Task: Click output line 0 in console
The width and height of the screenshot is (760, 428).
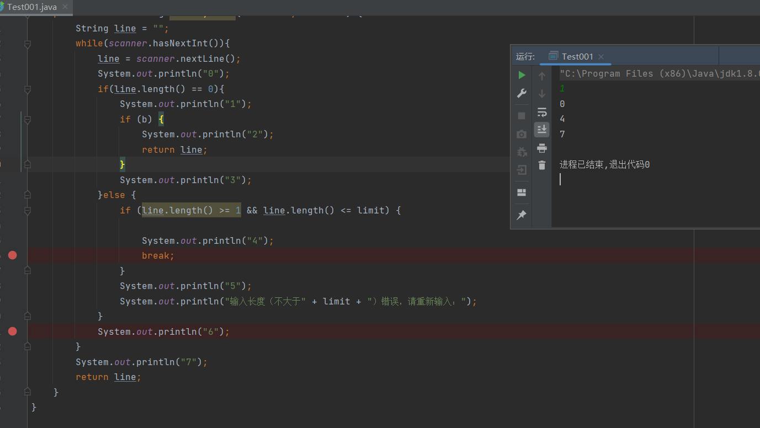Action: [562, 104]
